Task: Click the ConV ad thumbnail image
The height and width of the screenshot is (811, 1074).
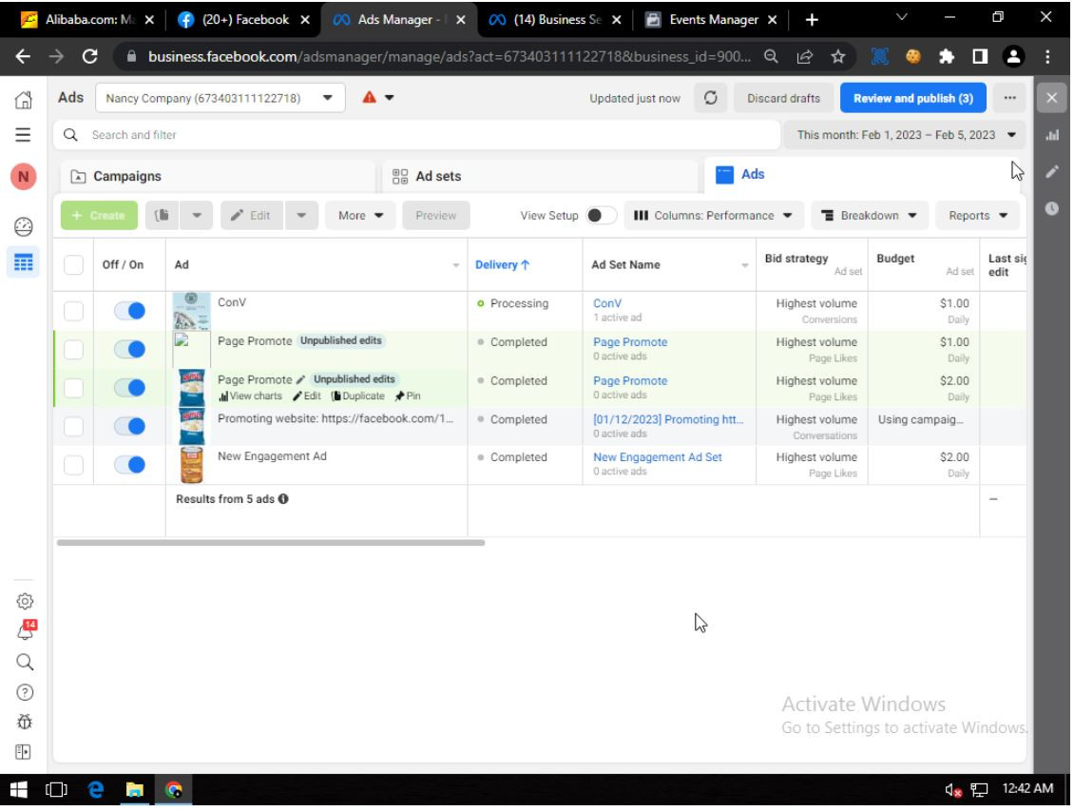Action: (x=192, y=313)
